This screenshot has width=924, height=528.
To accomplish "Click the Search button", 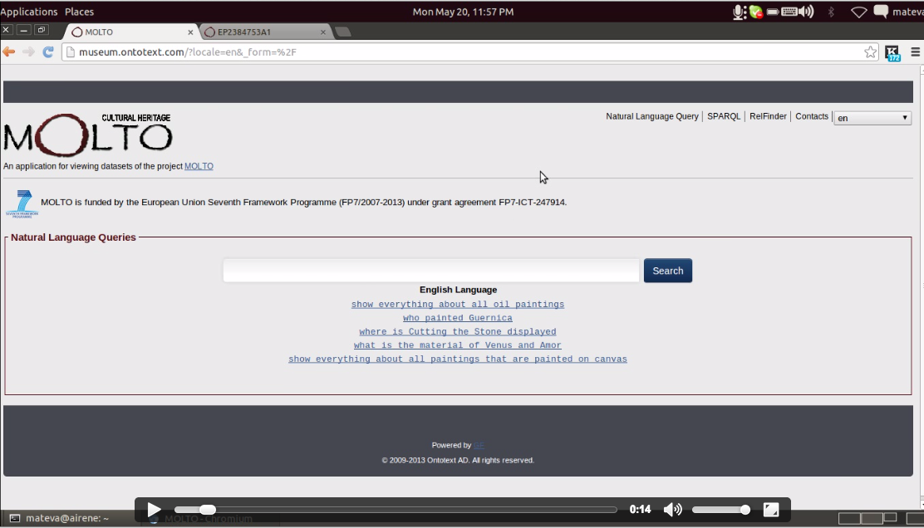I will pyautogui.click(x=668, y=271).
